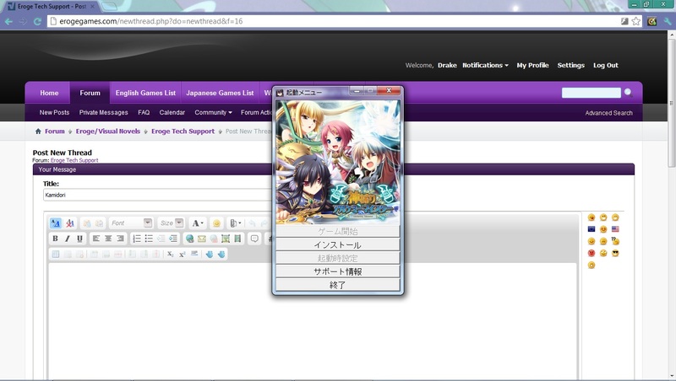Insert the American flag emoticon

click(x=615, y=229)
